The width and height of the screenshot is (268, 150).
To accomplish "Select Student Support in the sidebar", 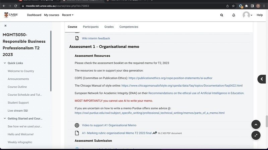I will [x=18, y=103].
